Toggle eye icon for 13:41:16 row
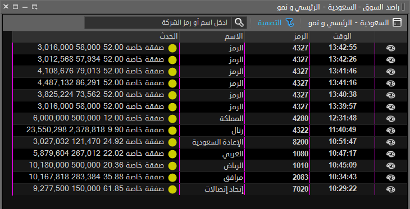410x209 pixels. tap(391, 83)
